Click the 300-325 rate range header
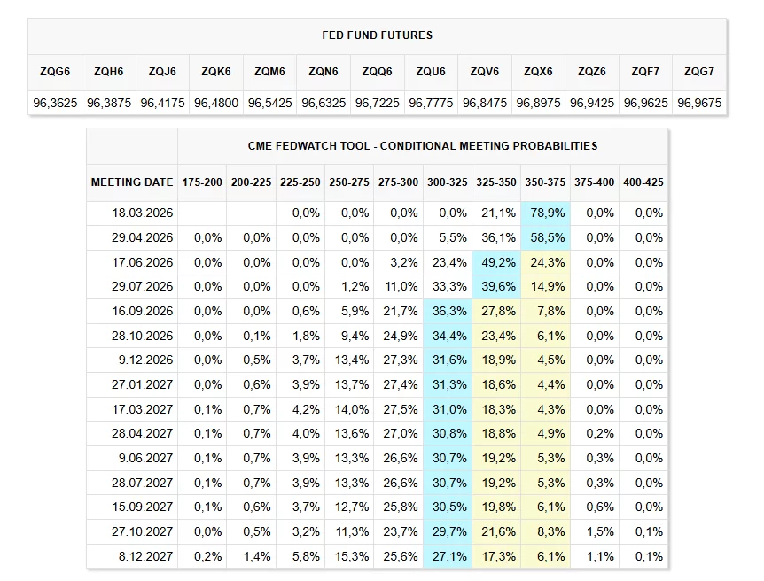Screen dimensions: 764x581 pos(448,182)
